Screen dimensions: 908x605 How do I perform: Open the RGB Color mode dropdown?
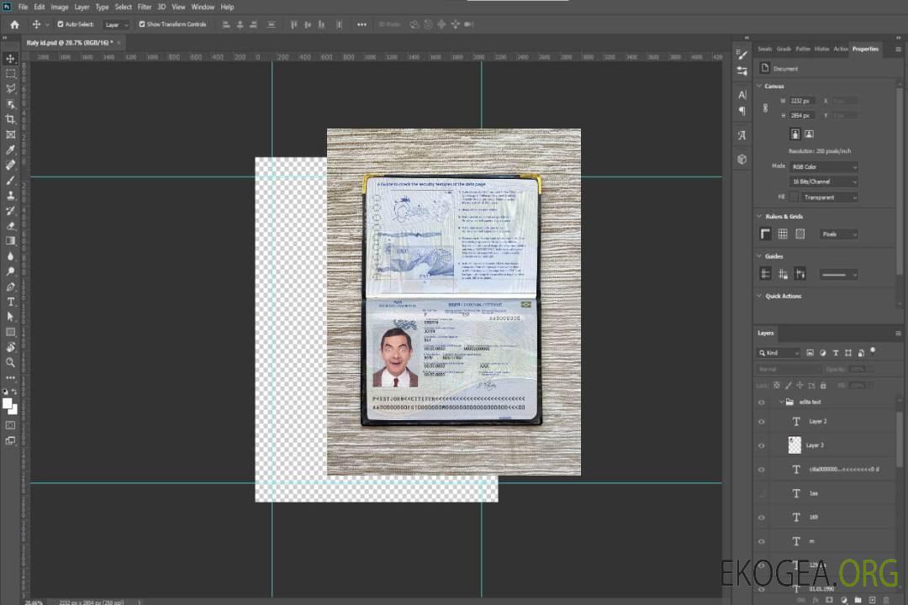click(824, 166)
